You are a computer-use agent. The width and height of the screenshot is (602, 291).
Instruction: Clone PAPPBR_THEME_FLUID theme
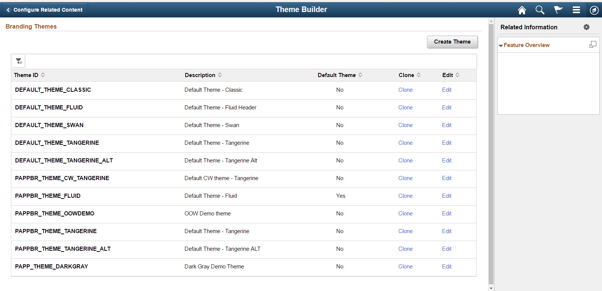(x=405, y=196)
